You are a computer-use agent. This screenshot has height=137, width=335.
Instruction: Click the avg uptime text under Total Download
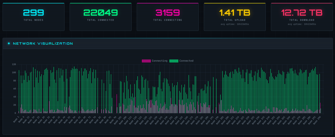[x=302, y=24]
